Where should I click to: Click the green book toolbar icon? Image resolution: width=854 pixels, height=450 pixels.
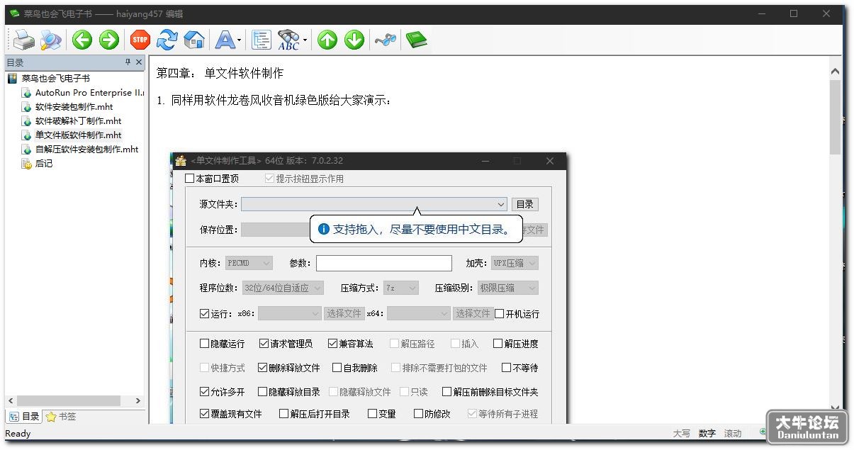click(417, 40)
